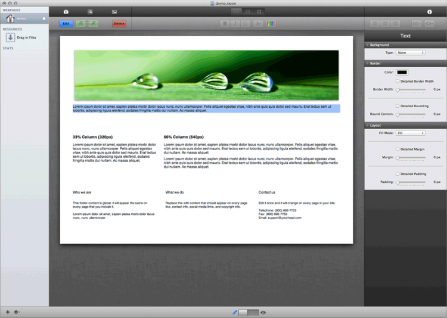Open the Fill Mode dropdown
Viewport: 447px width, 318px height.
coord(411,133)
